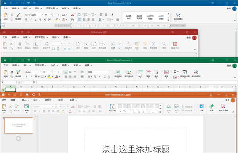
Task: Click the fill color swatch in spreadsheet ribbon
Action: tap(49, 77)
